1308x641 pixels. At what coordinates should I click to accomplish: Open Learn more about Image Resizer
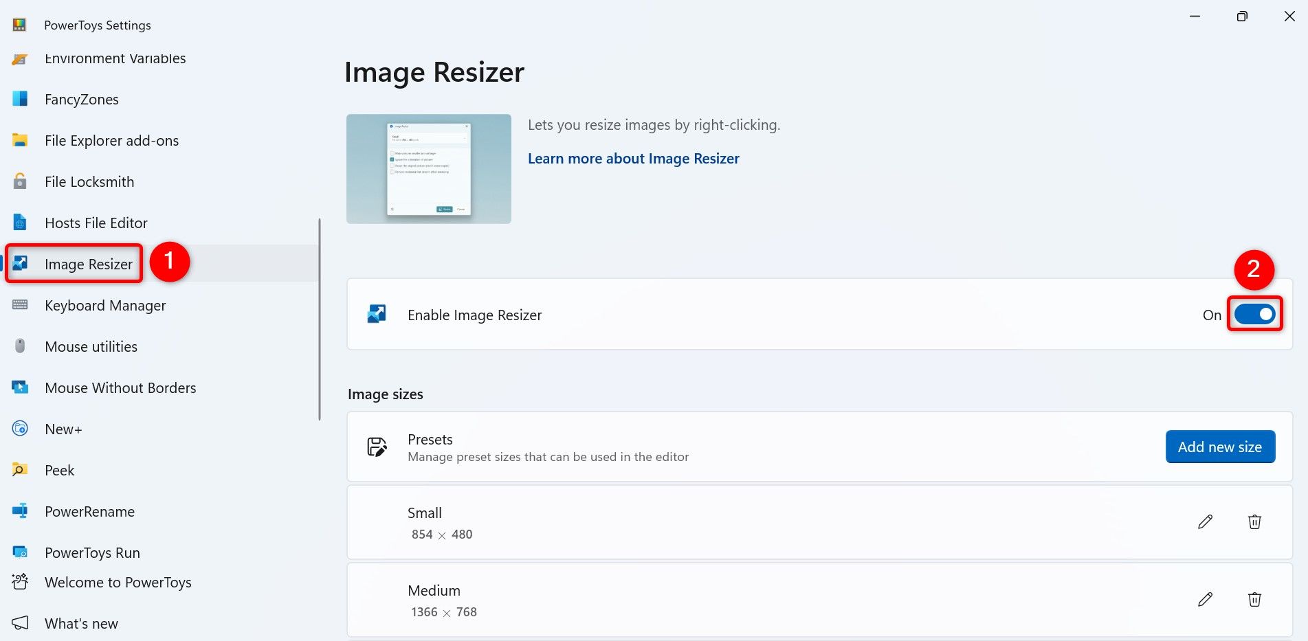tap(633, 158)
